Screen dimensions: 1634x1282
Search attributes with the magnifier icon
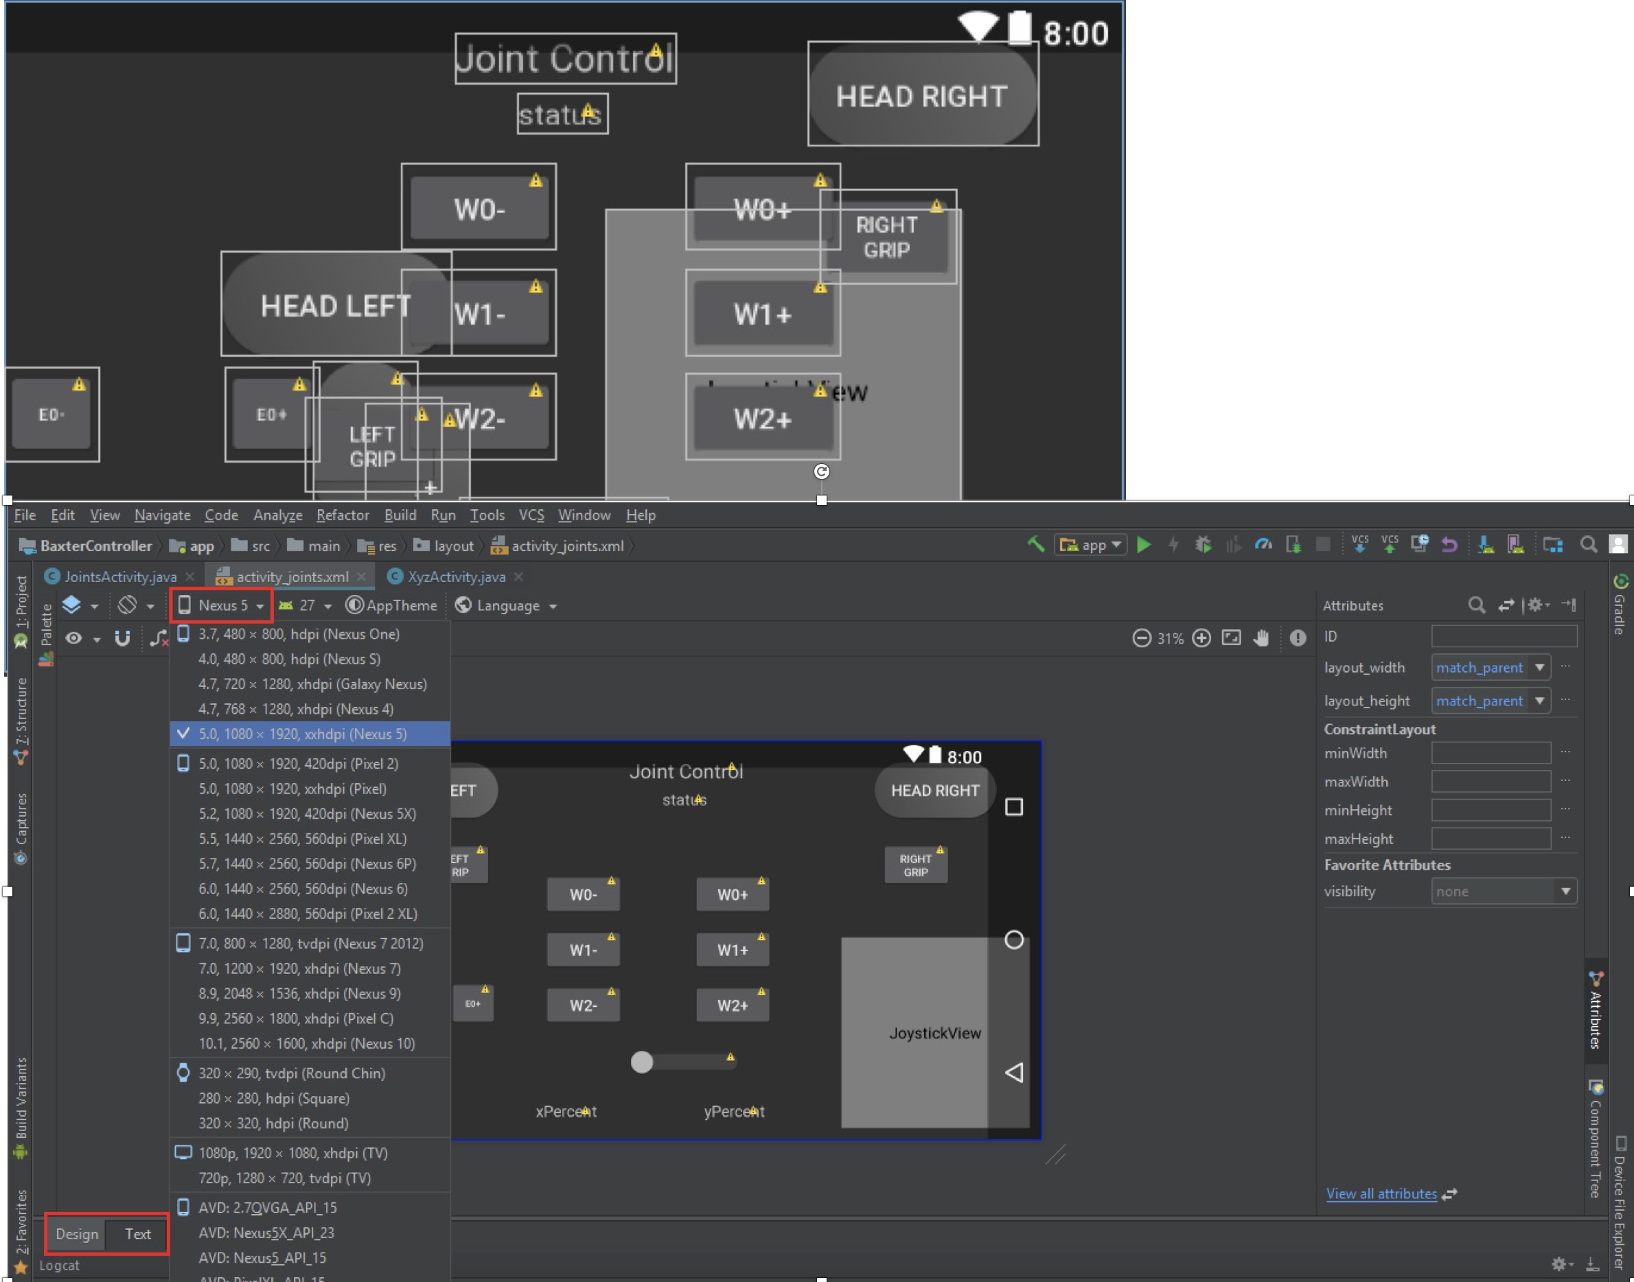1476,605
